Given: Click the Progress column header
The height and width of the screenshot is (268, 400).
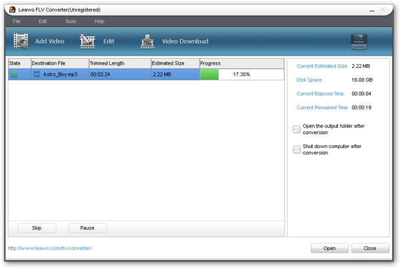Looking at the screenshot, I should tap(241, 63).
